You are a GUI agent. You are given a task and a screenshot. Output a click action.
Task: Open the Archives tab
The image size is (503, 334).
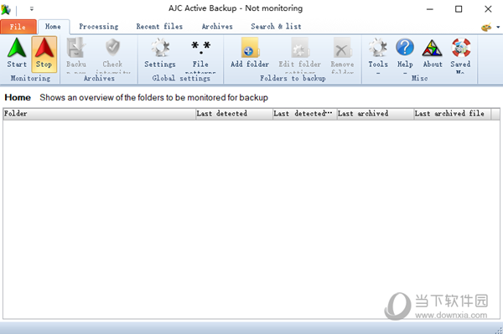(217, 27)
